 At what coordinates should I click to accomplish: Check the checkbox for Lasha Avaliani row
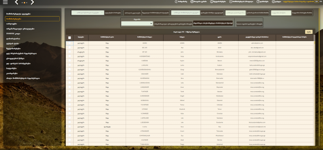[69, 65]
